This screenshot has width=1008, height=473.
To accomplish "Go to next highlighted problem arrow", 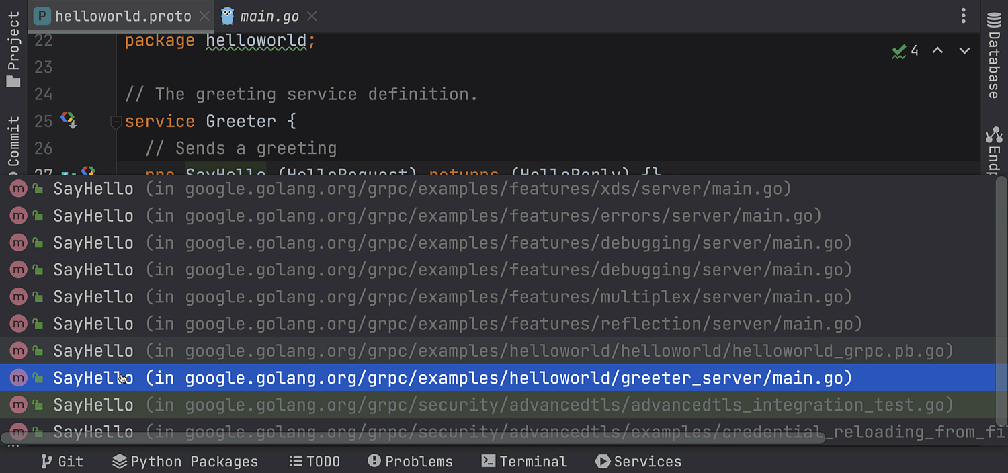I will coord(964,51).
